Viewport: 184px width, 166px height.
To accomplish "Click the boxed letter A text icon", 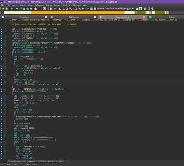I will click(44, 9).
